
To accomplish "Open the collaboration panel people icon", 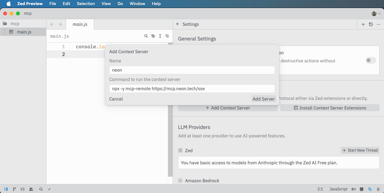I will point(31,189).
